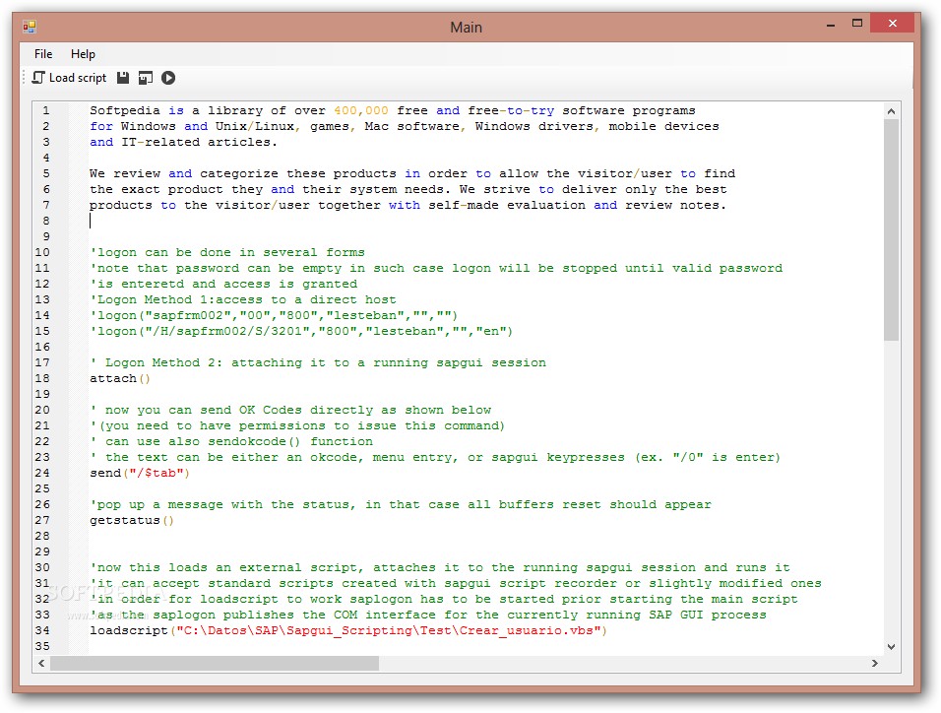Maximize the Main window

(857, 24)
